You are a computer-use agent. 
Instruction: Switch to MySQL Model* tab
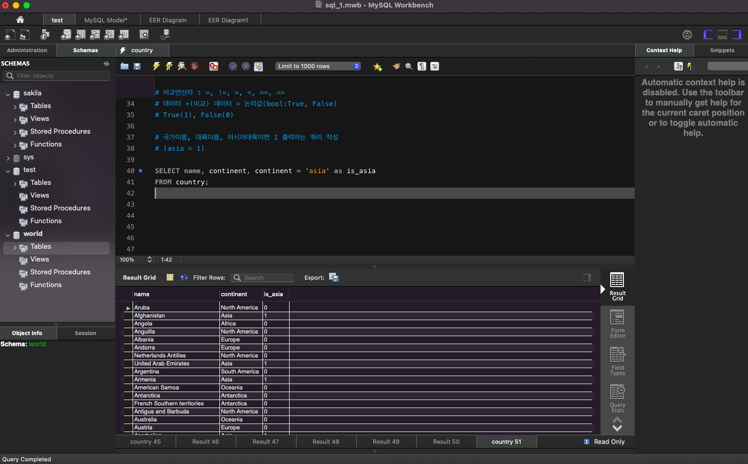point(106,20)
